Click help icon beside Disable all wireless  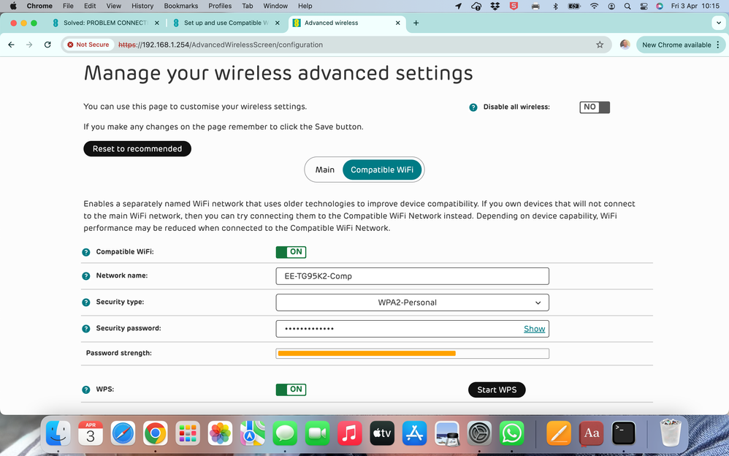[473, 107]
